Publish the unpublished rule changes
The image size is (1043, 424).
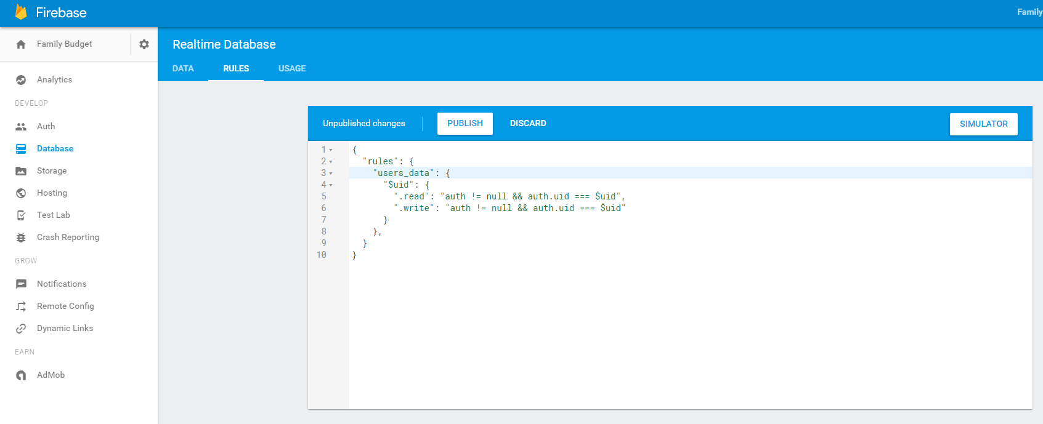[x=465, y=124]
